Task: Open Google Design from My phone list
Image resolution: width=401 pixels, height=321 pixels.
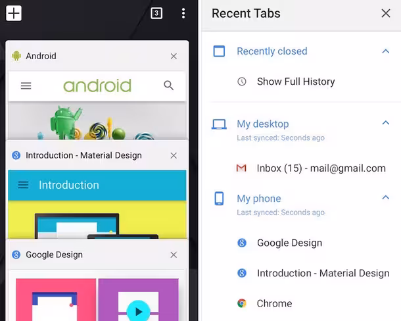Action: coord(289,243)
